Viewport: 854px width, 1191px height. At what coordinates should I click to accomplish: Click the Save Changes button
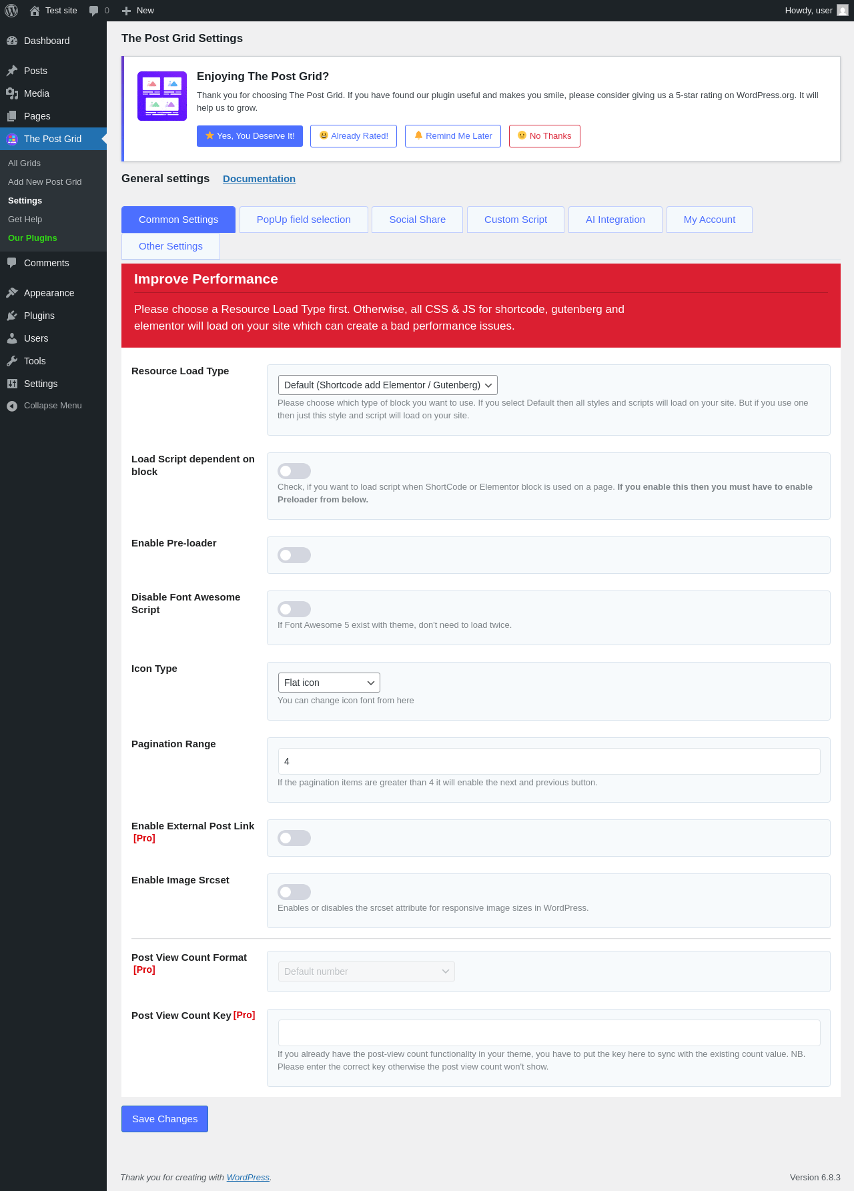click(x=165, y=1119)
